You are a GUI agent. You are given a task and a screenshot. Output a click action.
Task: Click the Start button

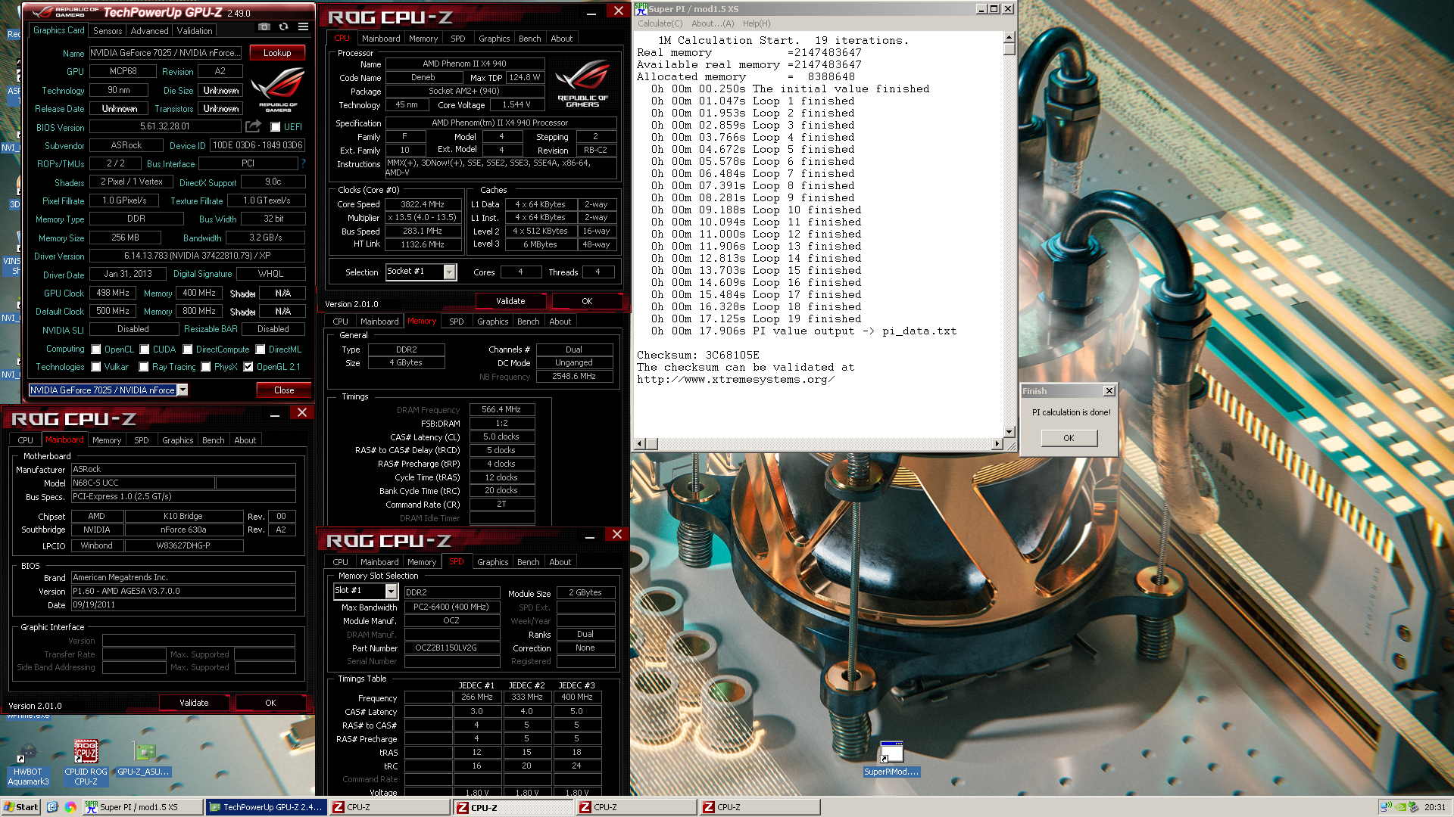click(x=21, y=807)
